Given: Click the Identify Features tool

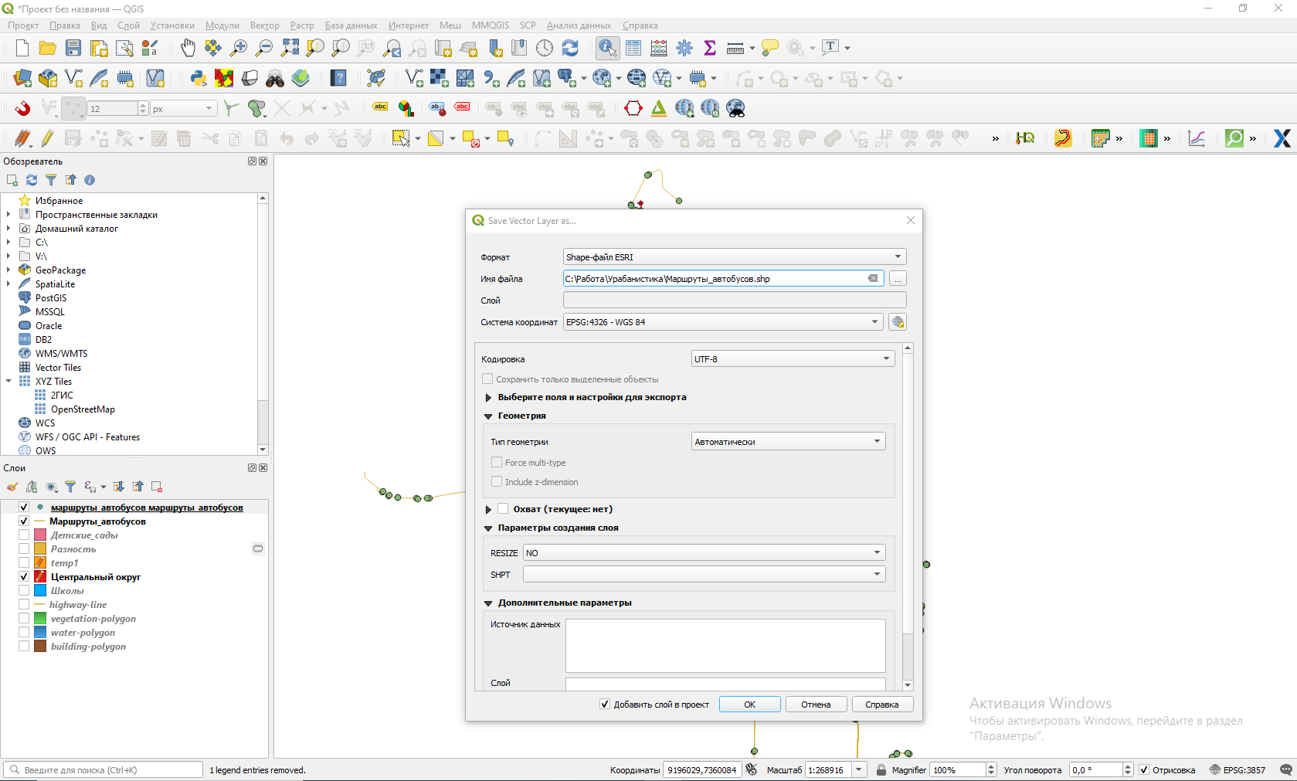Looking at the screenshot, I should coord(607,48).
